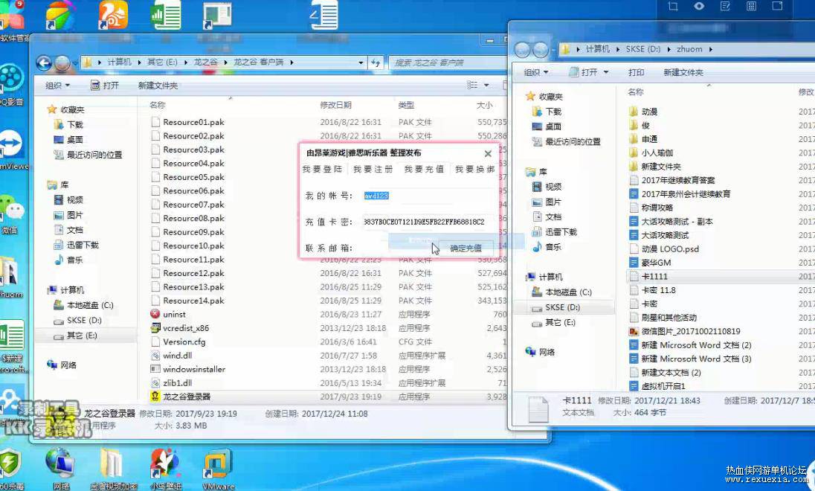
Task: Select 动漫 LOGO.psd file
Action: tap(670, 249)
